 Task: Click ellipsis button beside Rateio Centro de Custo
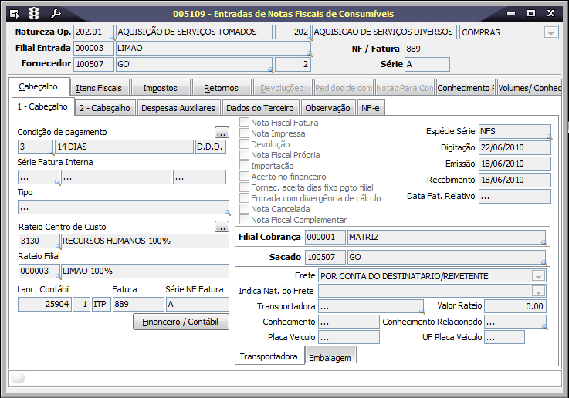222,227
